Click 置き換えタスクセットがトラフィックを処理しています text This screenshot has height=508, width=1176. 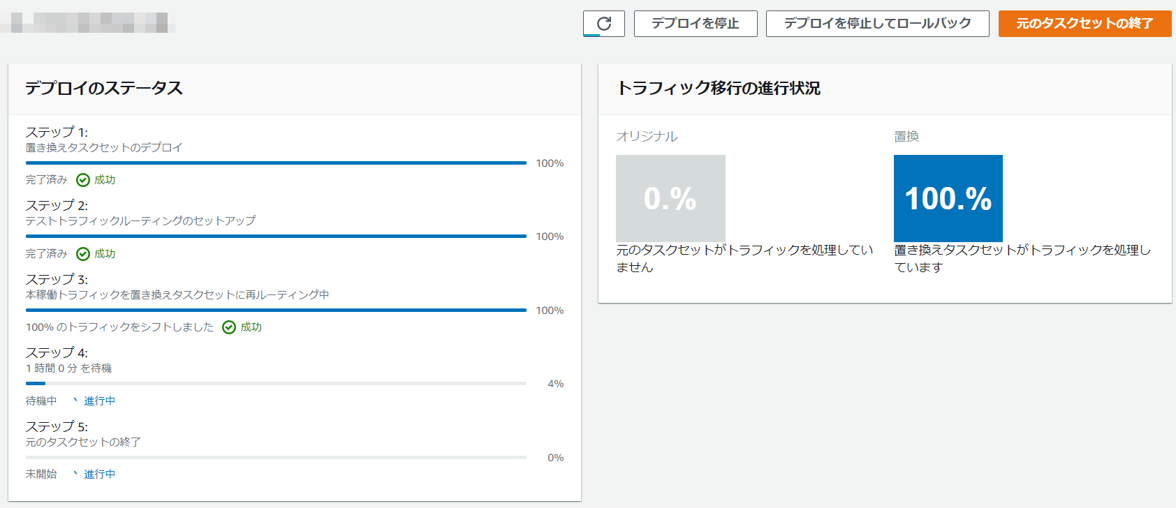coord(1022,258)
